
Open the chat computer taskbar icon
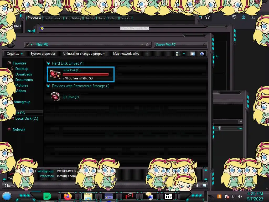click(149, 196)
